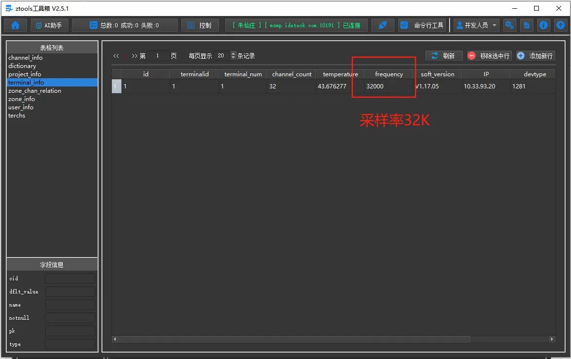Open the AI助手 assistant
The height and width of the screenshot is (359, 571).
49,25
